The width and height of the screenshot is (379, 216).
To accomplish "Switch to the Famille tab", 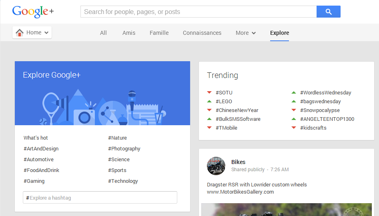I will pyautogui.click(x=159, y=33).
